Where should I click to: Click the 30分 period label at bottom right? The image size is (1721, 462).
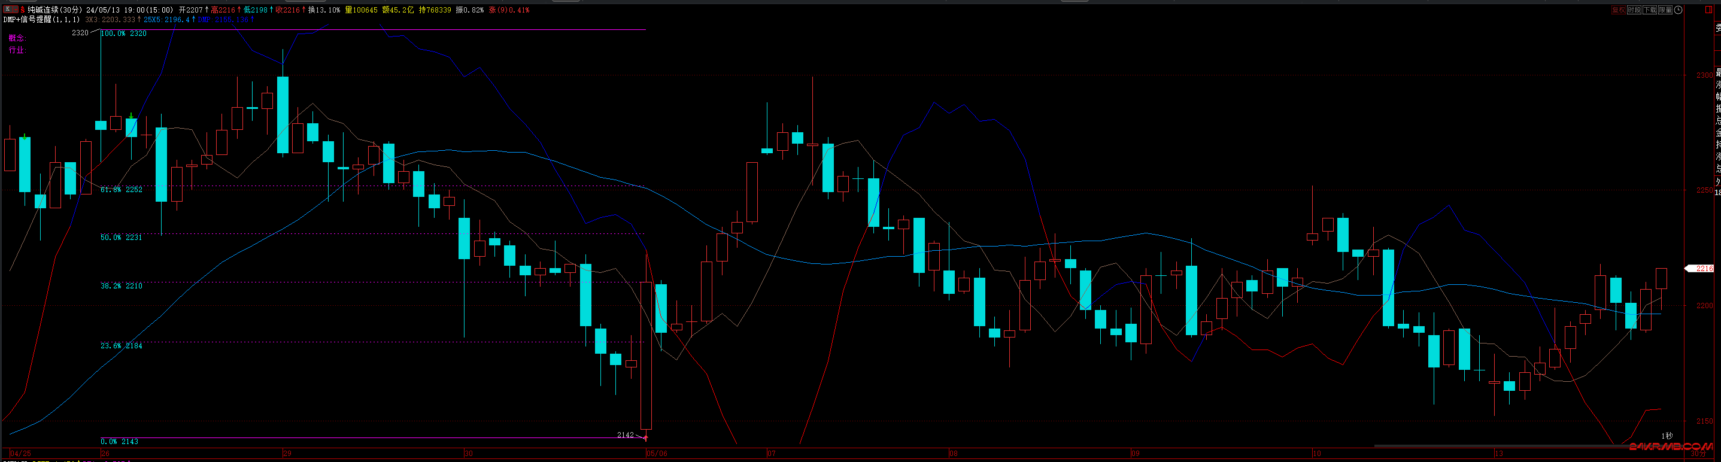(1698, 454)
